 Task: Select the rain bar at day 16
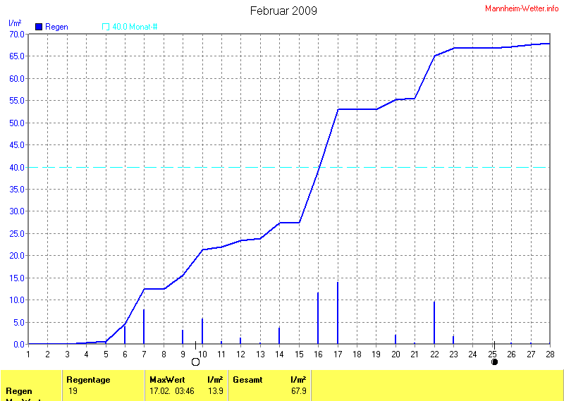pos(318,319)
